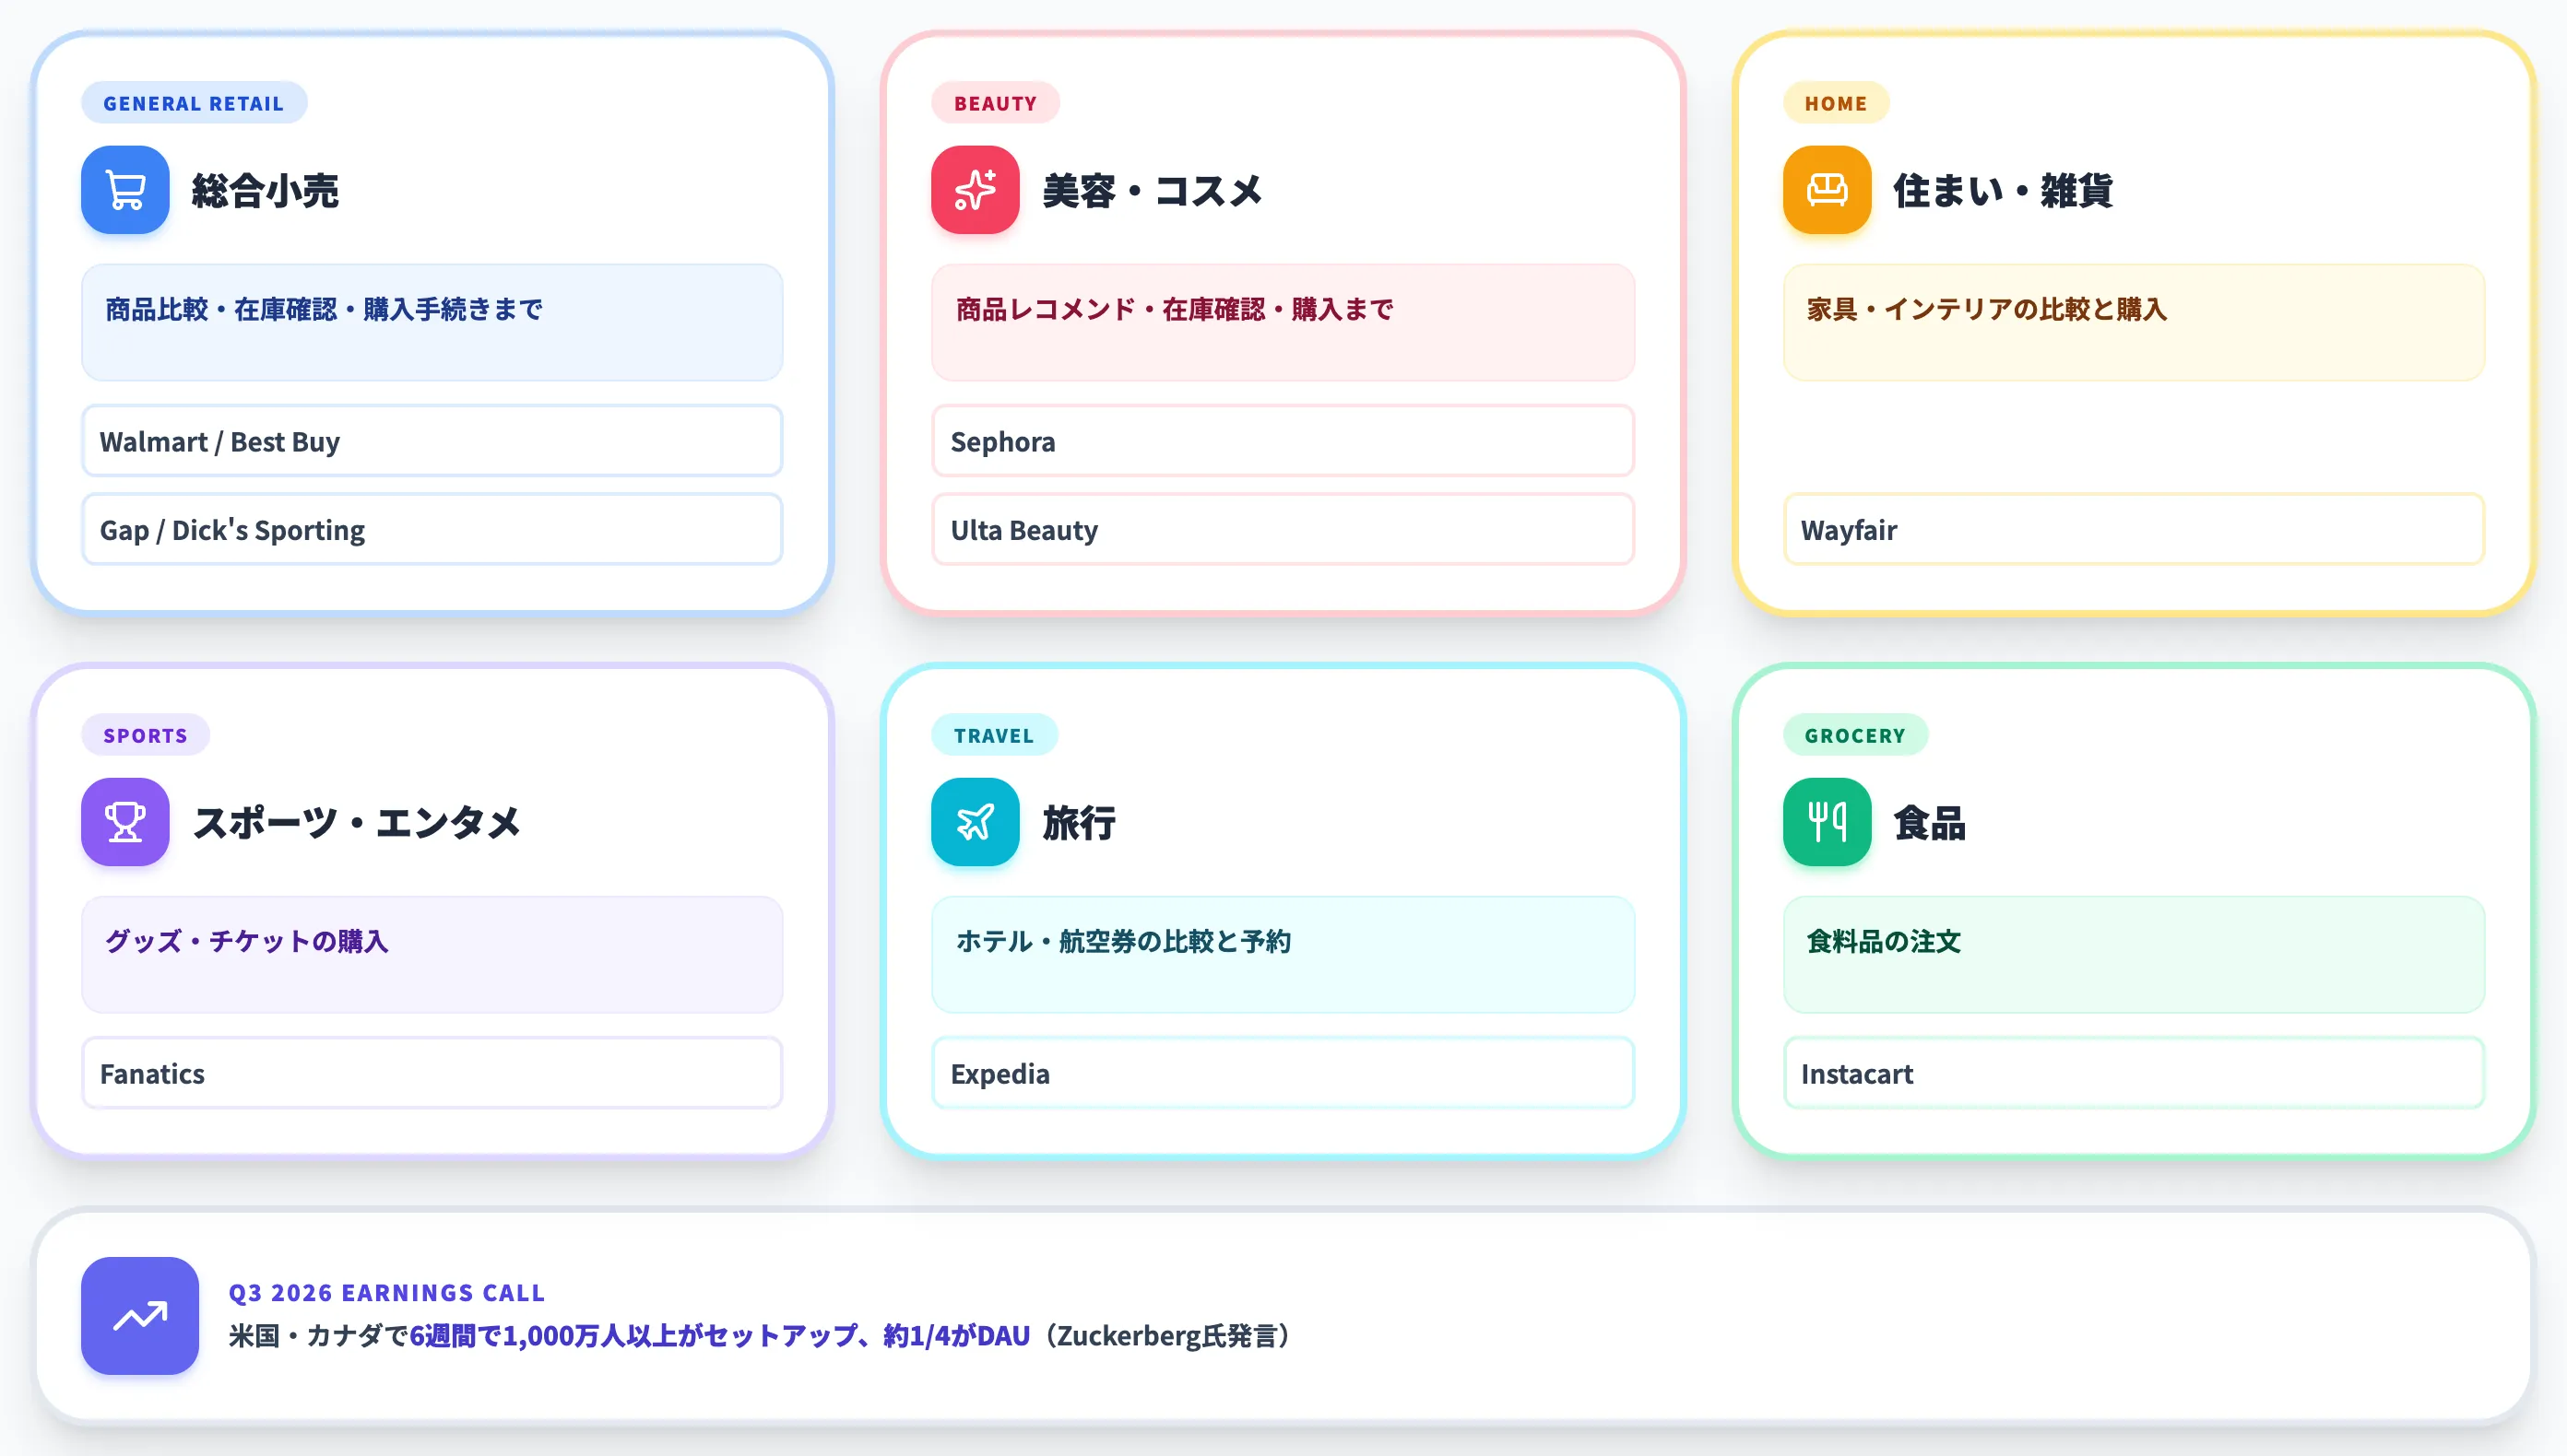Open the Walmart / Best Buy entry
Viewport: 2567px width, 1456px height.
(x=432, y=441)
